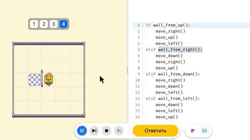Select test case 1 tab
The height and width of the screenshot is (140, 250).
point(34,24)
